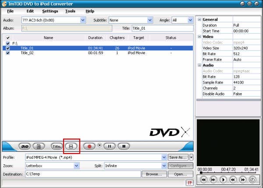Click the Duration value Full
This screenshot has height=188, width=263.
point(236,25)
